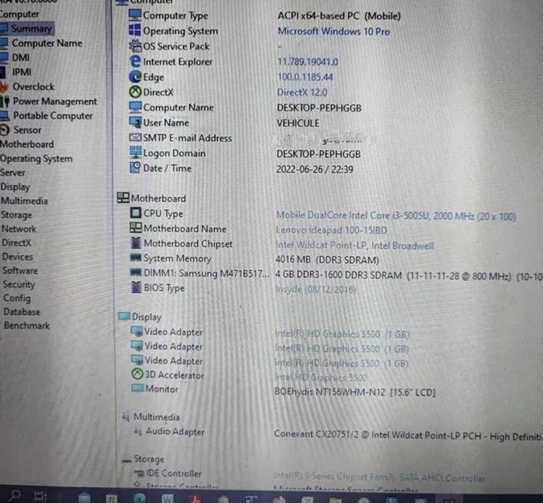Open the IPMI tree item

[x=22, y=72]
